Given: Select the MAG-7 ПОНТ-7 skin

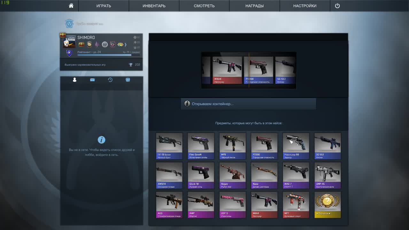Looking at the screenshot, I should [296, 175].
